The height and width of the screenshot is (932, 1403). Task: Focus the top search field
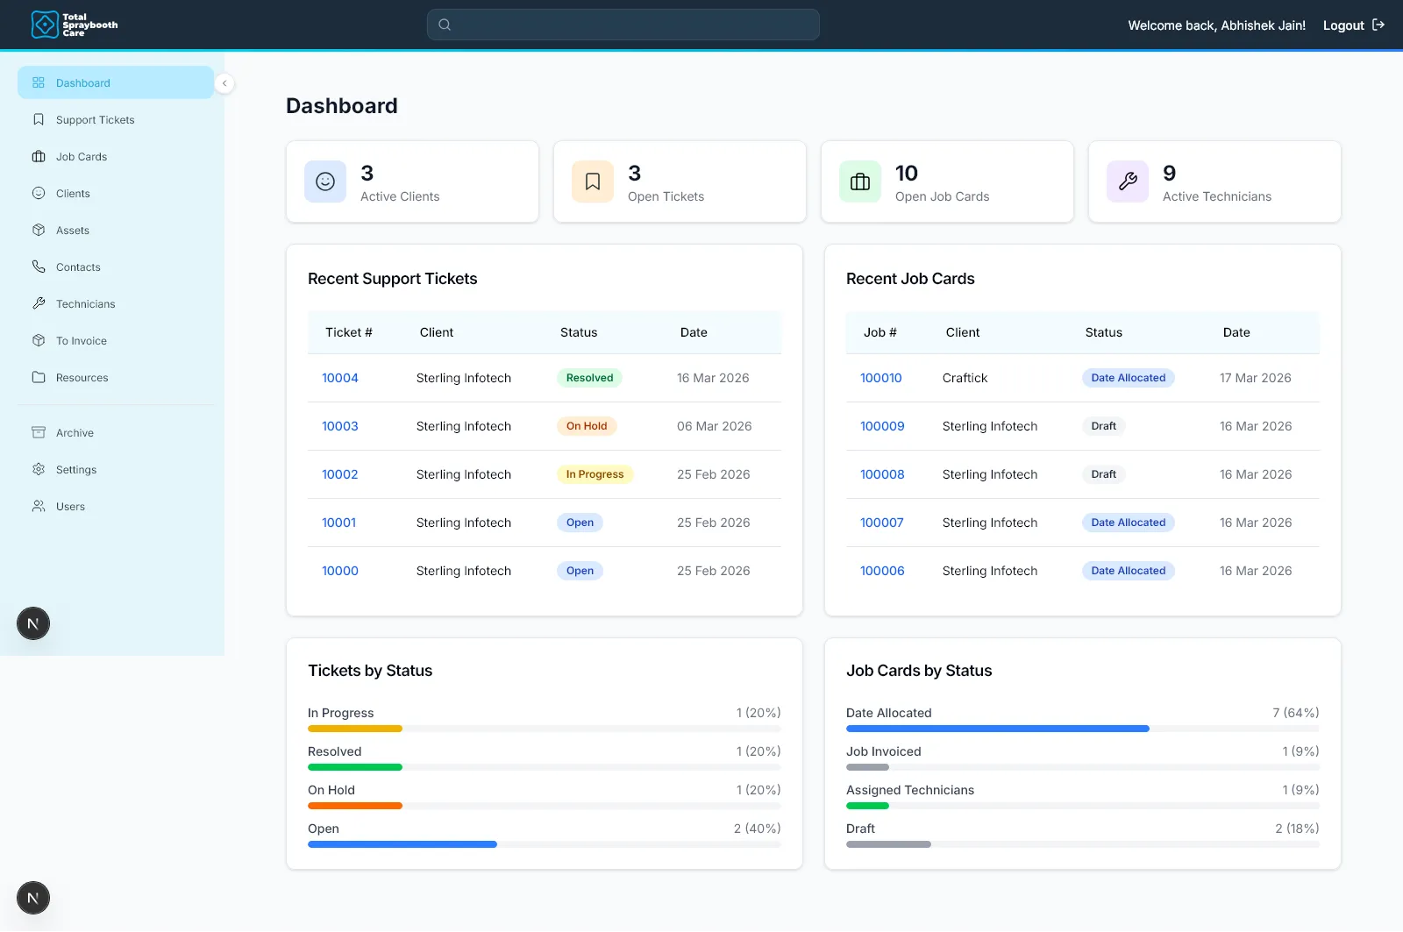pyautogui.click(x=623, y=25)
